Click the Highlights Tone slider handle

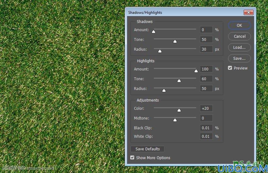pyautogui.click(x=179, y=81)
